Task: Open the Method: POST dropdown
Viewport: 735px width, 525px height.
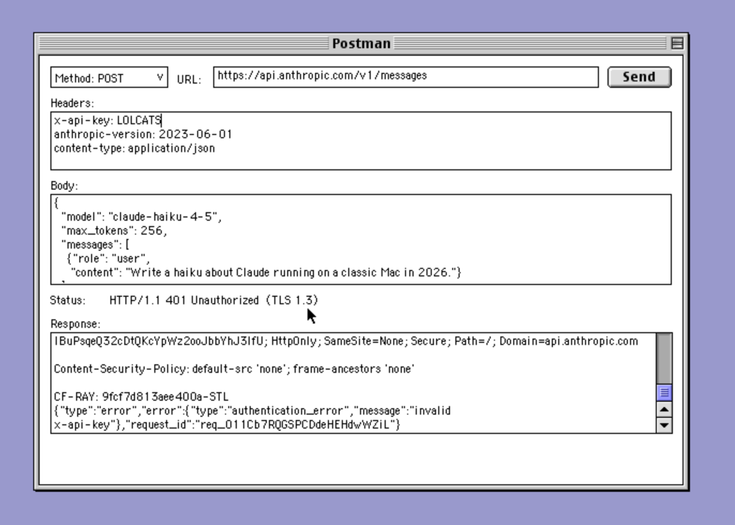Action: (x=109, y=77)
